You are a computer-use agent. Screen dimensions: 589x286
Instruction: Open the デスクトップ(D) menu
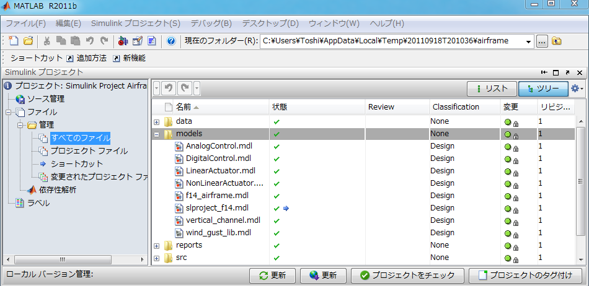coord(270,24)
